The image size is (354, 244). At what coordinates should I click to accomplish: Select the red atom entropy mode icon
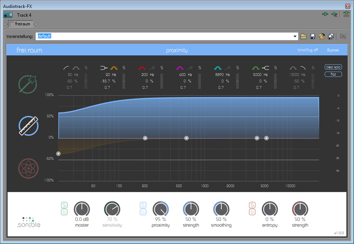(28, 168)
